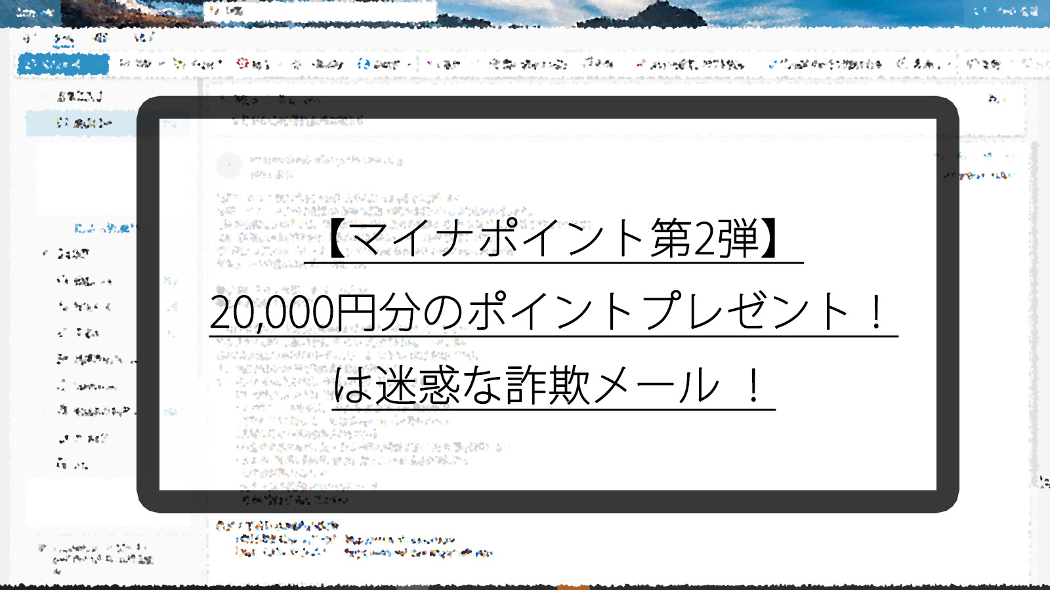Click the blue new message button
Viewport: 1050px width, 590px height.
coord(63,64)
